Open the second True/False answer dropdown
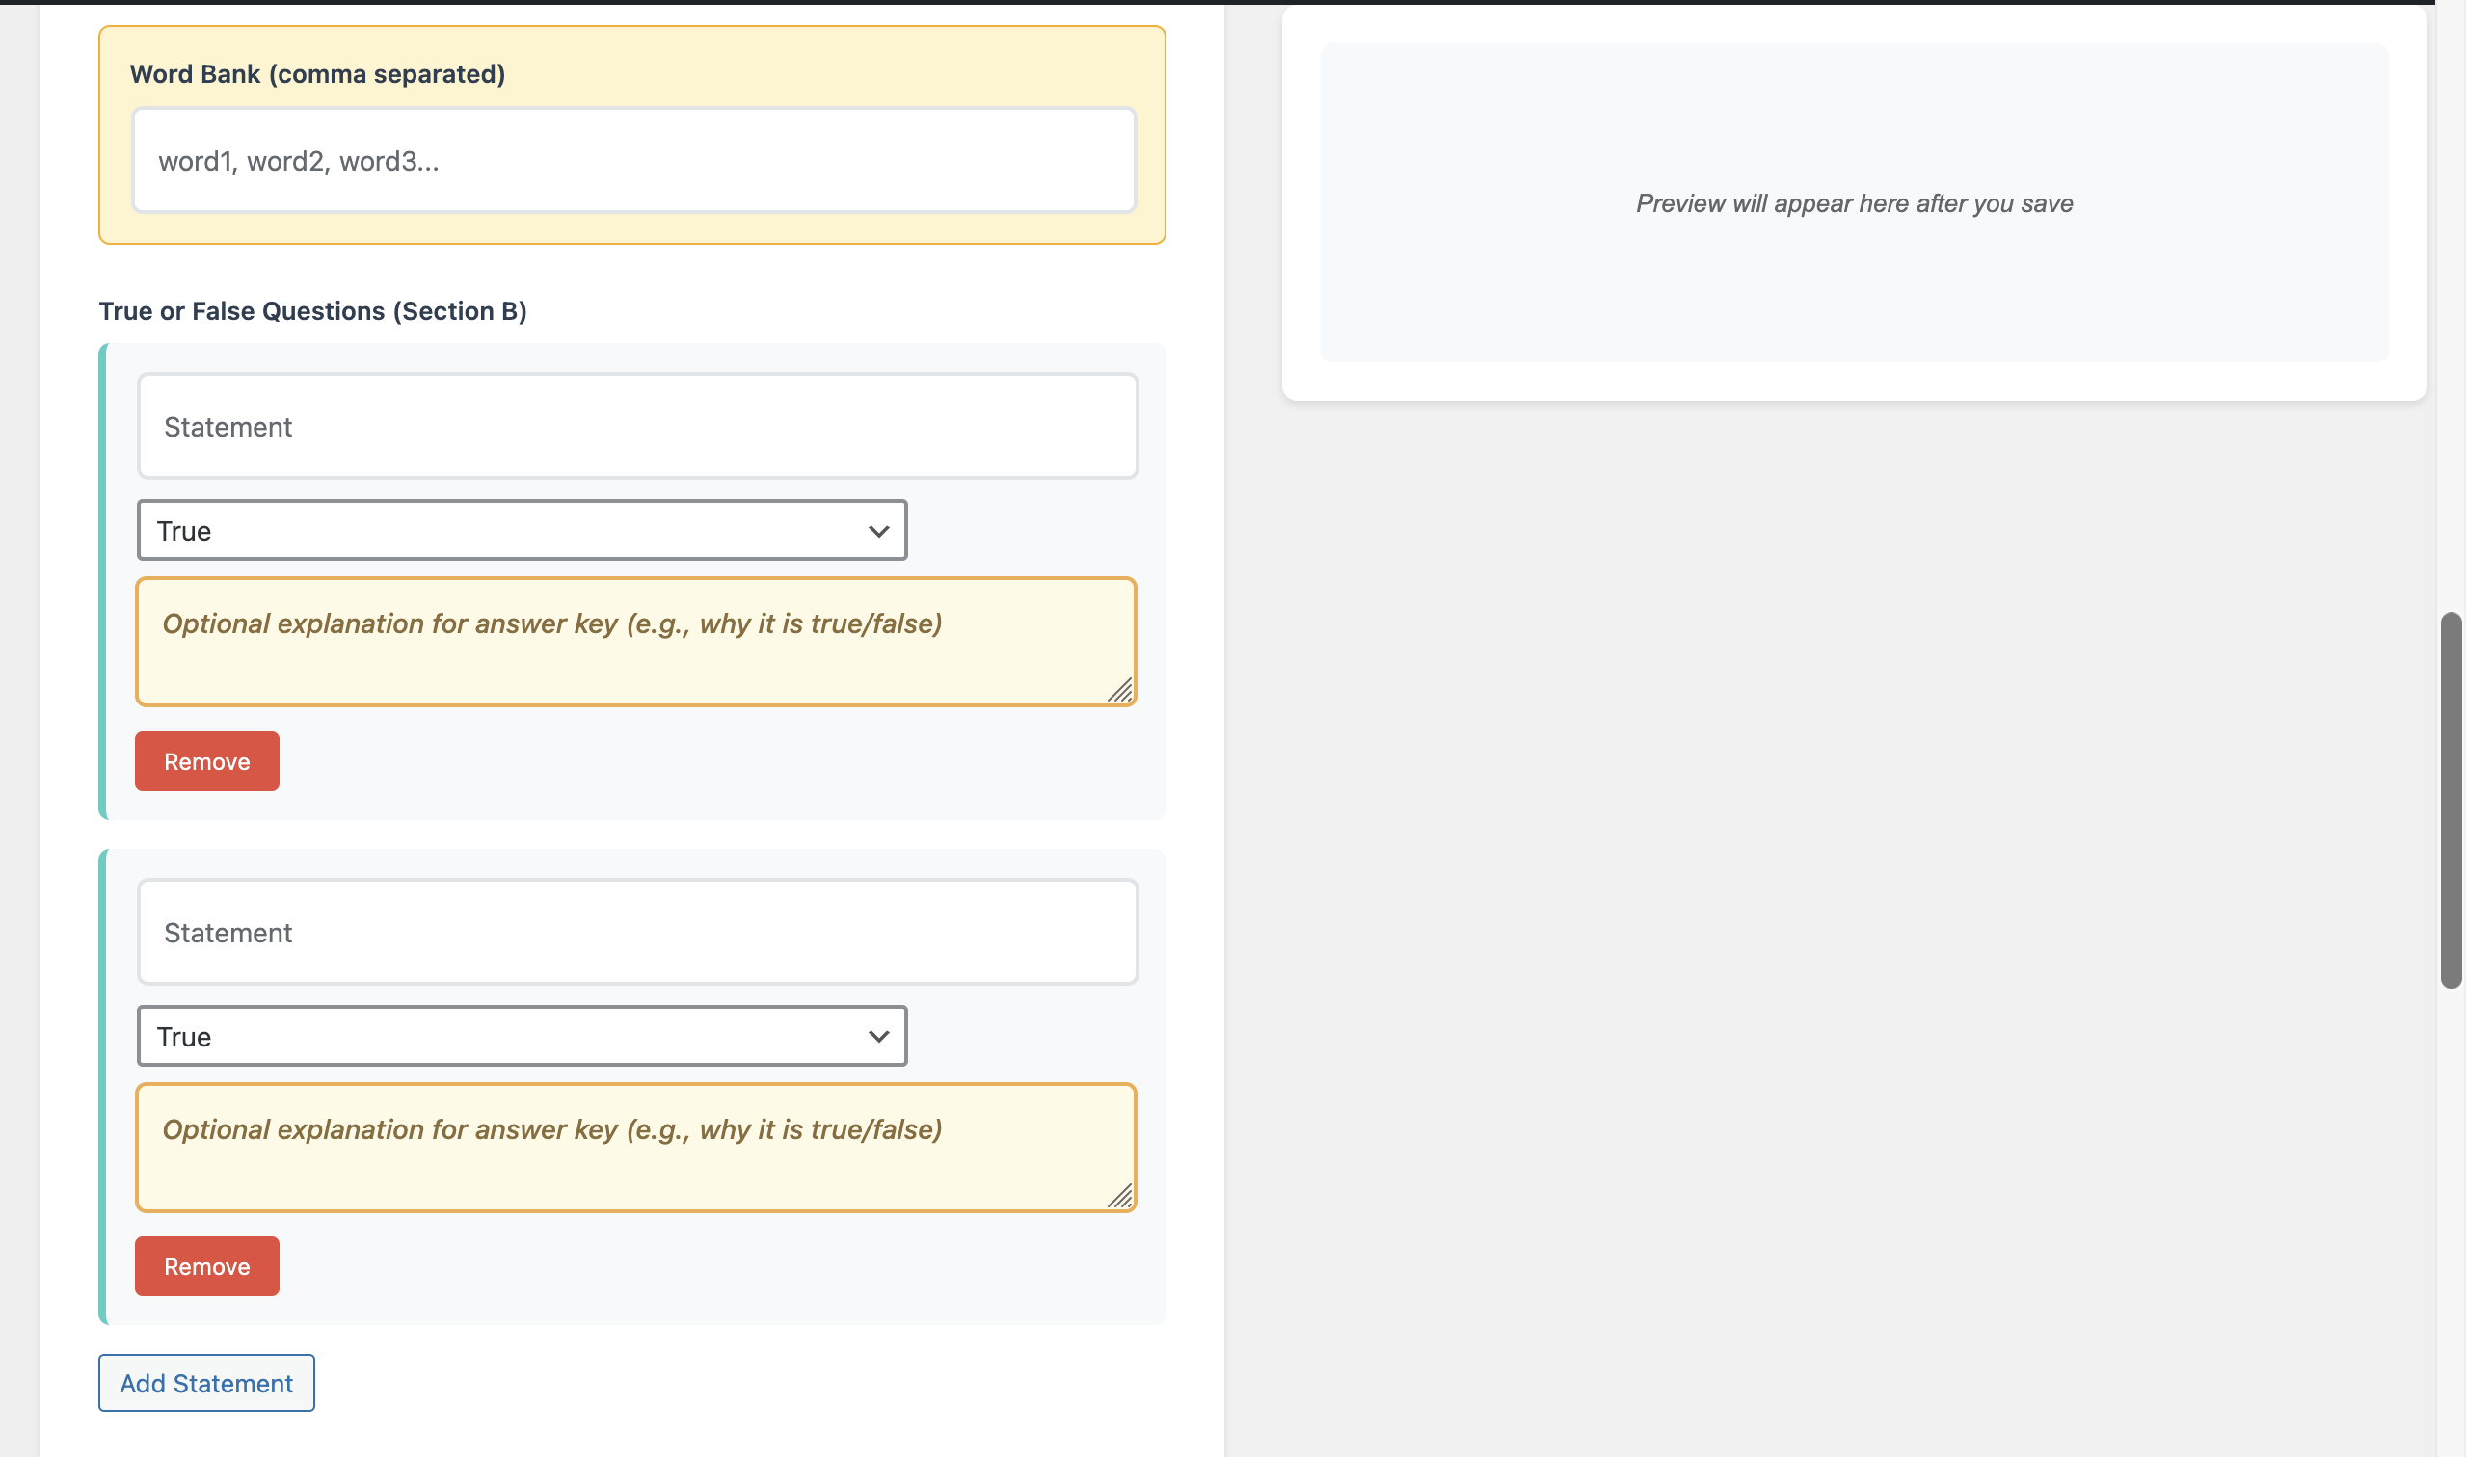Image resolution: width=2466 pixels, height=1457 pixels. 522,1035
